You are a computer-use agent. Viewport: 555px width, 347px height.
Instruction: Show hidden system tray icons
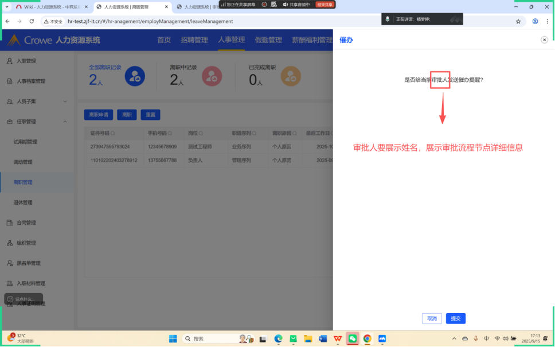(454, 339)
